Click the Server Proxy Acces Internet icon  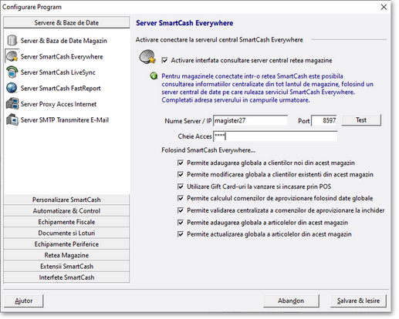[x=12, y=104]
